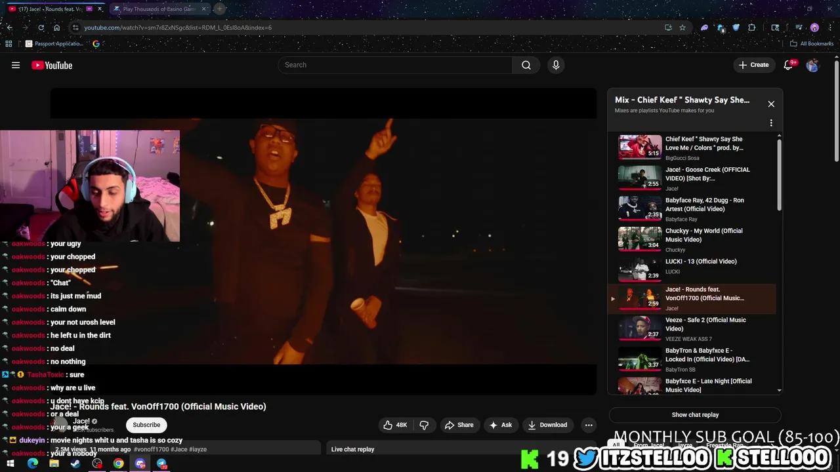The image size is (840, 472).
Task: Select Jace! - Goose Creek playlist video
Action: [x=693, y=178]
